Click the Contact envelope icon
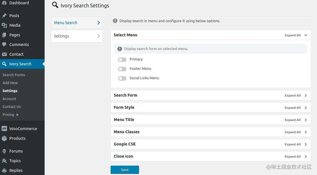The image size is (317, 175). coord(4,54)
